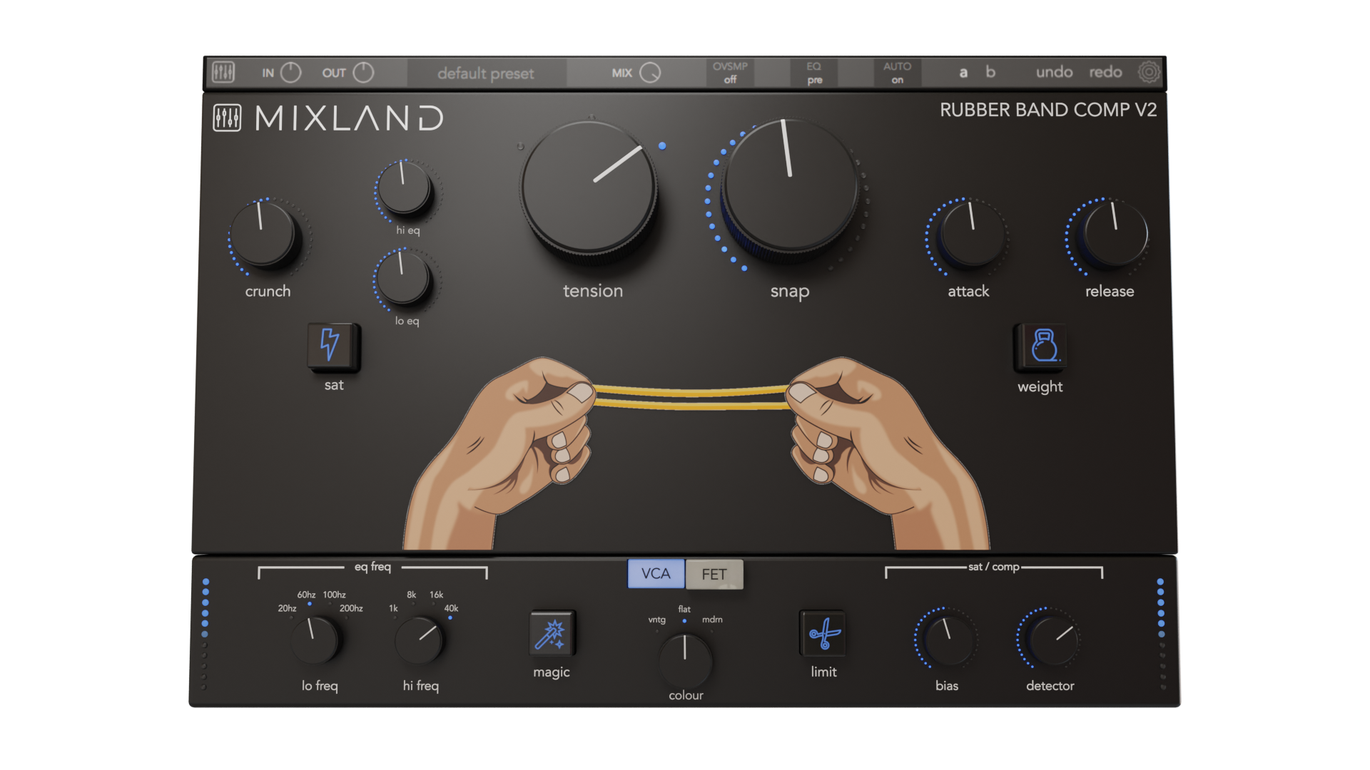This screenshot has height=770, width=1370.
Task: Open the settings gear in the top bar
Action: 1148,72
